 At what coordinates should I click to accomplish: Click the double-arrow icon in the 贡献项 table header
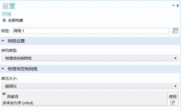point(4,94)
